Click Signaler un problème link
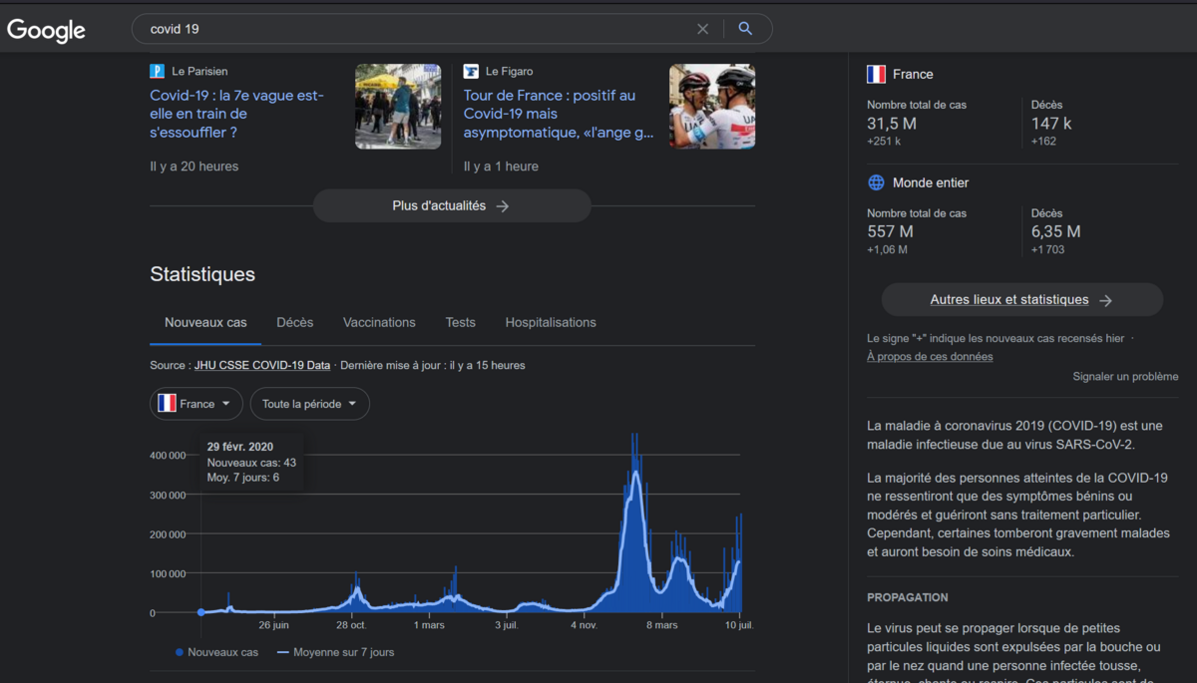The width and height of the screenshot is (1197, 683). (1125, 377)
